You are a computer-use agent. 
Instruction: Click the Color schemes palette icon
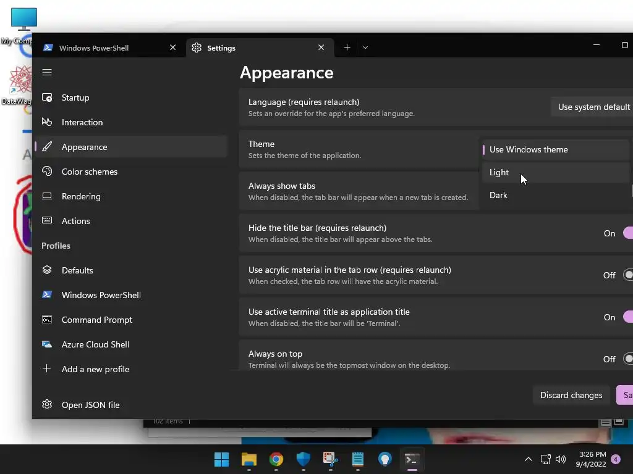[47, 172]
